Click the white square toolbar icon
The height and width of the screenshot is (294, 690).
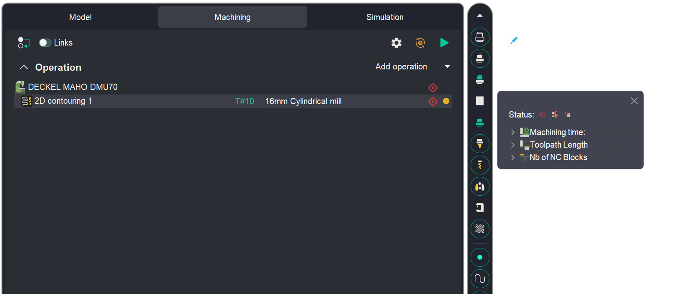pyautogui.click(x=480, y=101)
